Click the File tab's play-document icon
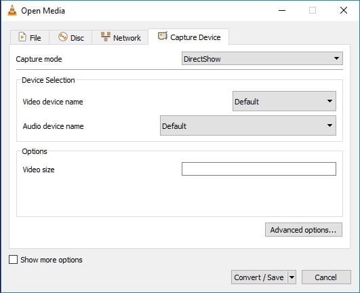Viewport: 360px width, 293px height. pyautogui.click(x=22, y=37)
